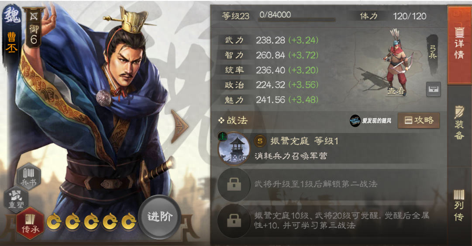Screen dimensions: 472x246
Task: Switch to the 详情 tab
Action: click(x=459, y=44)
